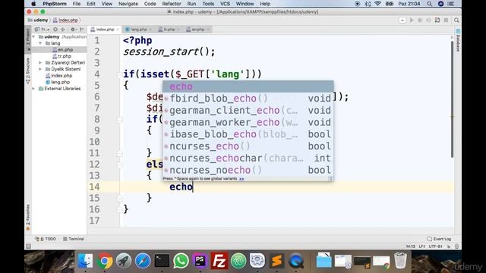Choose gearman_client_echo completion suggestion

pos(248,111)
